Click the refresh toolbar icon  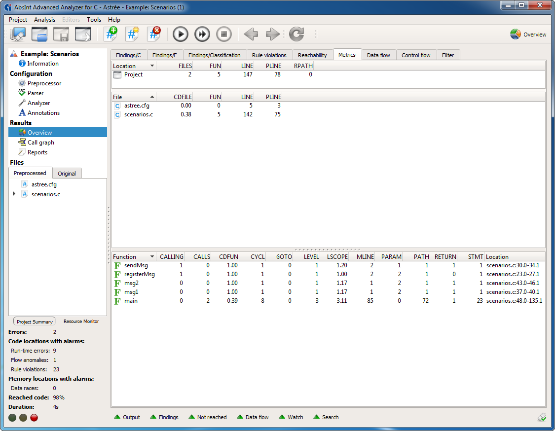point(296,35)
